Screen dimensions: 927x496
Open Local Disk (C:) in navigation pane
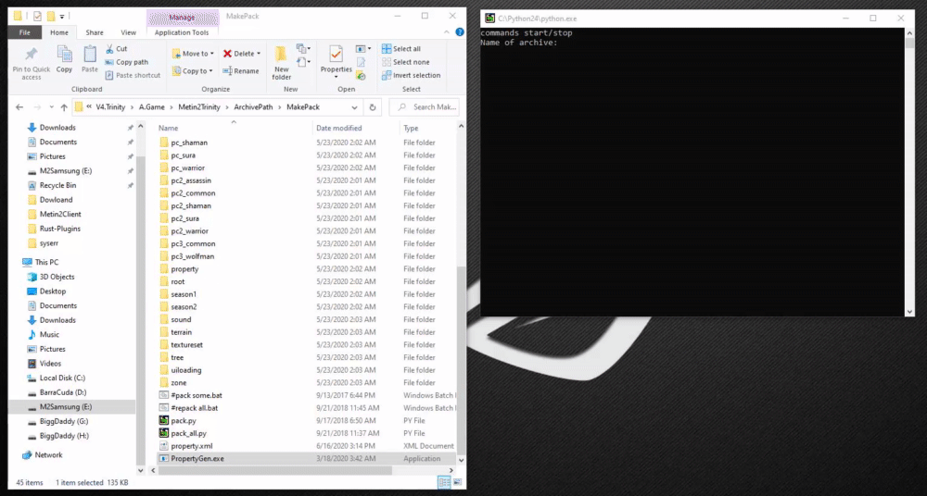pos(63,378)
